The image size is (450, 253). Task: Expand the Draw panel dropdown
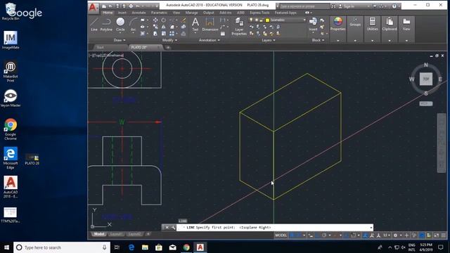[x=120, y=40]
